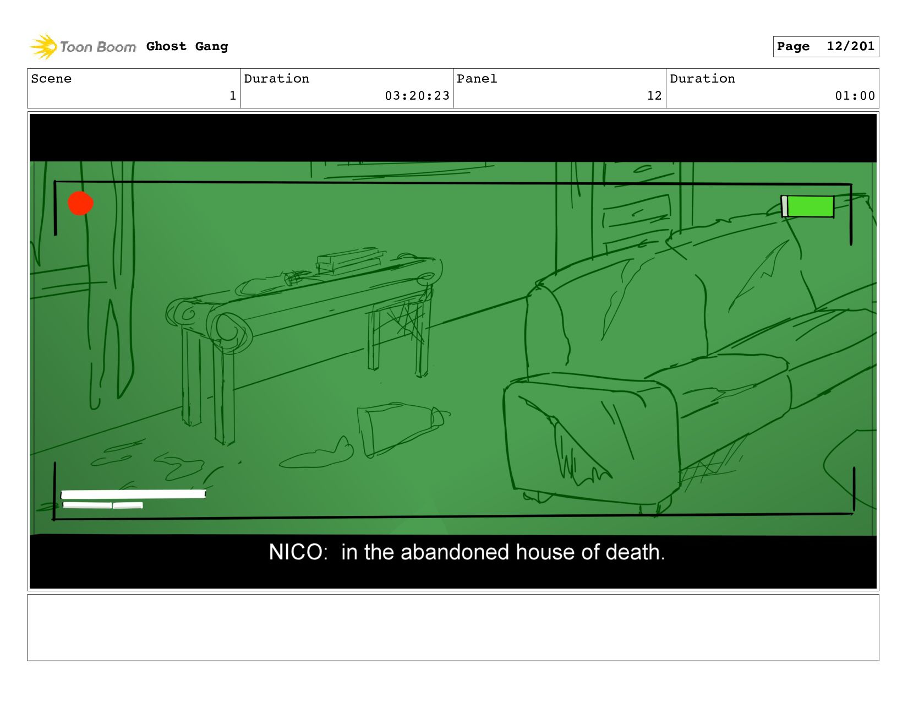The height and width of the screenshot is (702, 908).
Task: Click the 'Scene' header label
Action: coord(51,79)
